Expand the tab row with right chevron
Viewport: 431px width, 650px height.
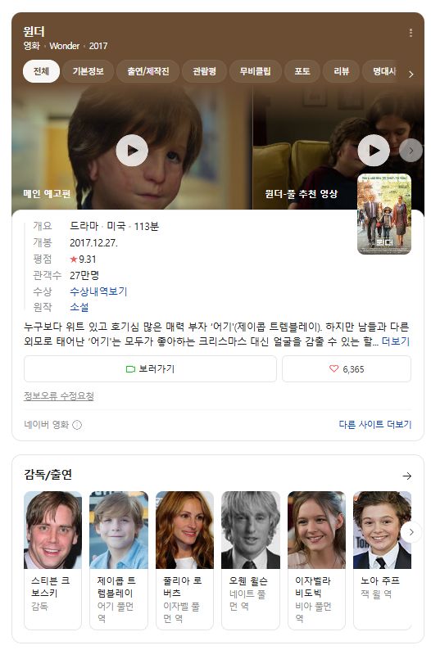pos(411,74)
